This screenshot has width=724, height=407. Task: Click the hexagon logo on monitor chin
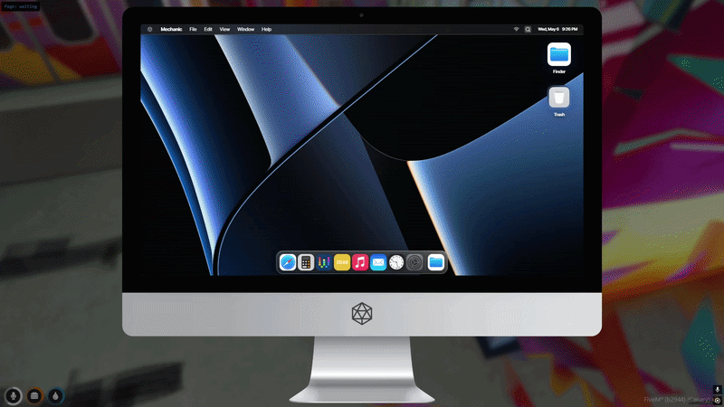pyautogui.click(x=362, y=314)
